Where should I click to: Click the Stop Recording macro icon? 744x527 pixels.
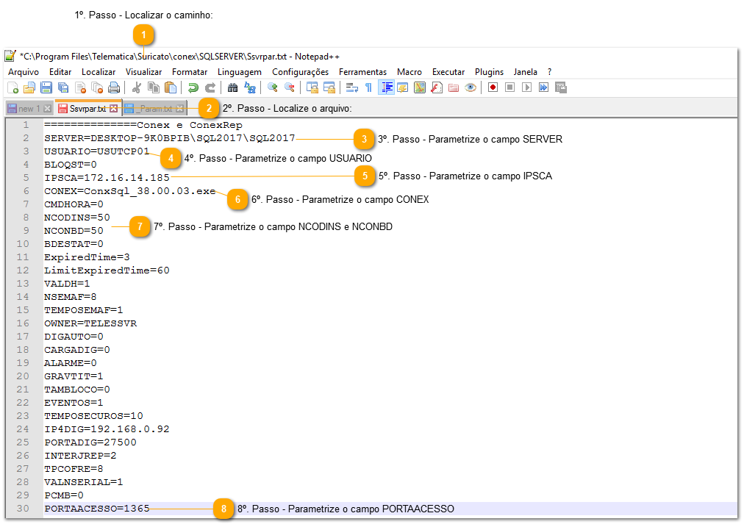(510, 87)
